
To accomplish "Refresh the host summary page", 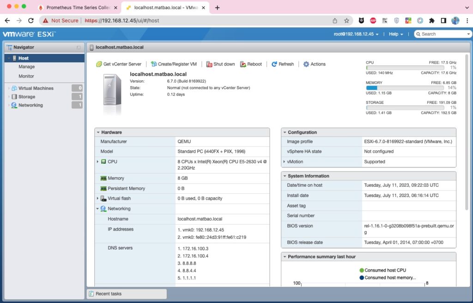I will pos(283,64).
